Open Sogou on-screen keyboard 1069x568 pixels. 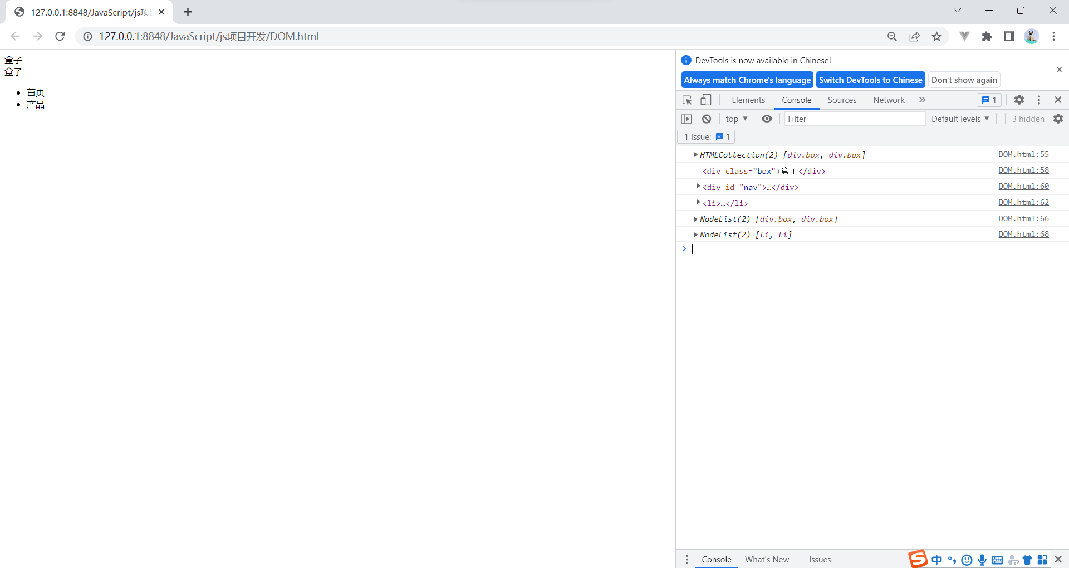[996, 560]
